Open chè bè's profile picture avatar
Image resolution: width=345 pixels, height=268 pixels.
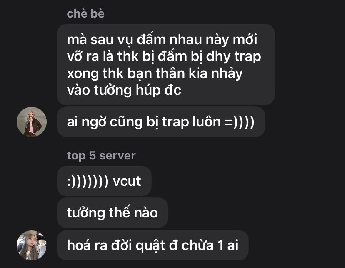[x=32, y=121]
